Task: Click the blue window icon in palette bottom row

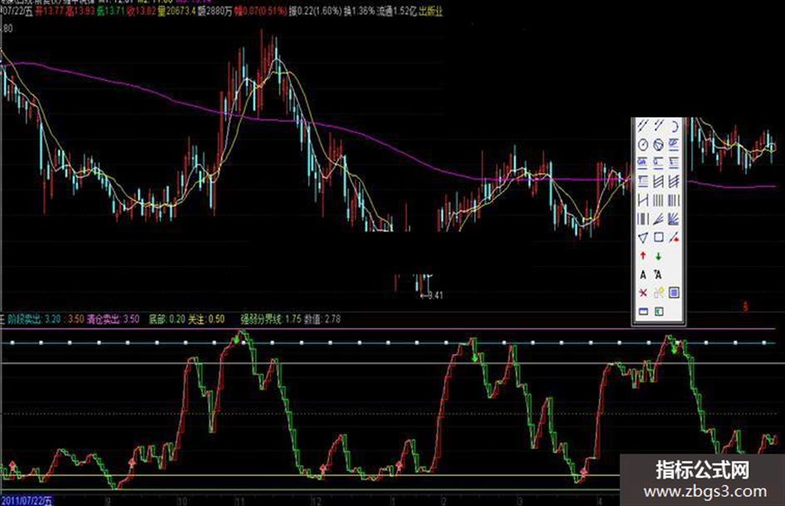Action: click(x=643, y=312)
